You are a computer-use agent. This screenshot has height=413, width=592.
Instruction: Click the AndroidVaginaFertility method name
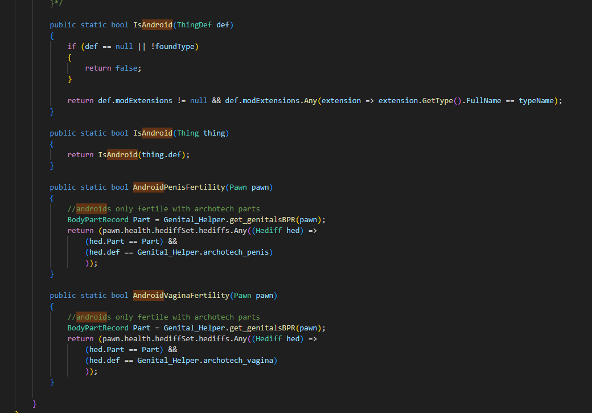[x=181, y=296]
